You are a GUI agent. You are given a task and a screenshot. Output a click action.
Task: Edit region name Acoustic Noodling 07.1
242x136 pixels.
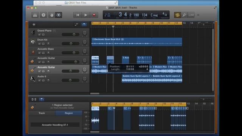tap(55, 125)
